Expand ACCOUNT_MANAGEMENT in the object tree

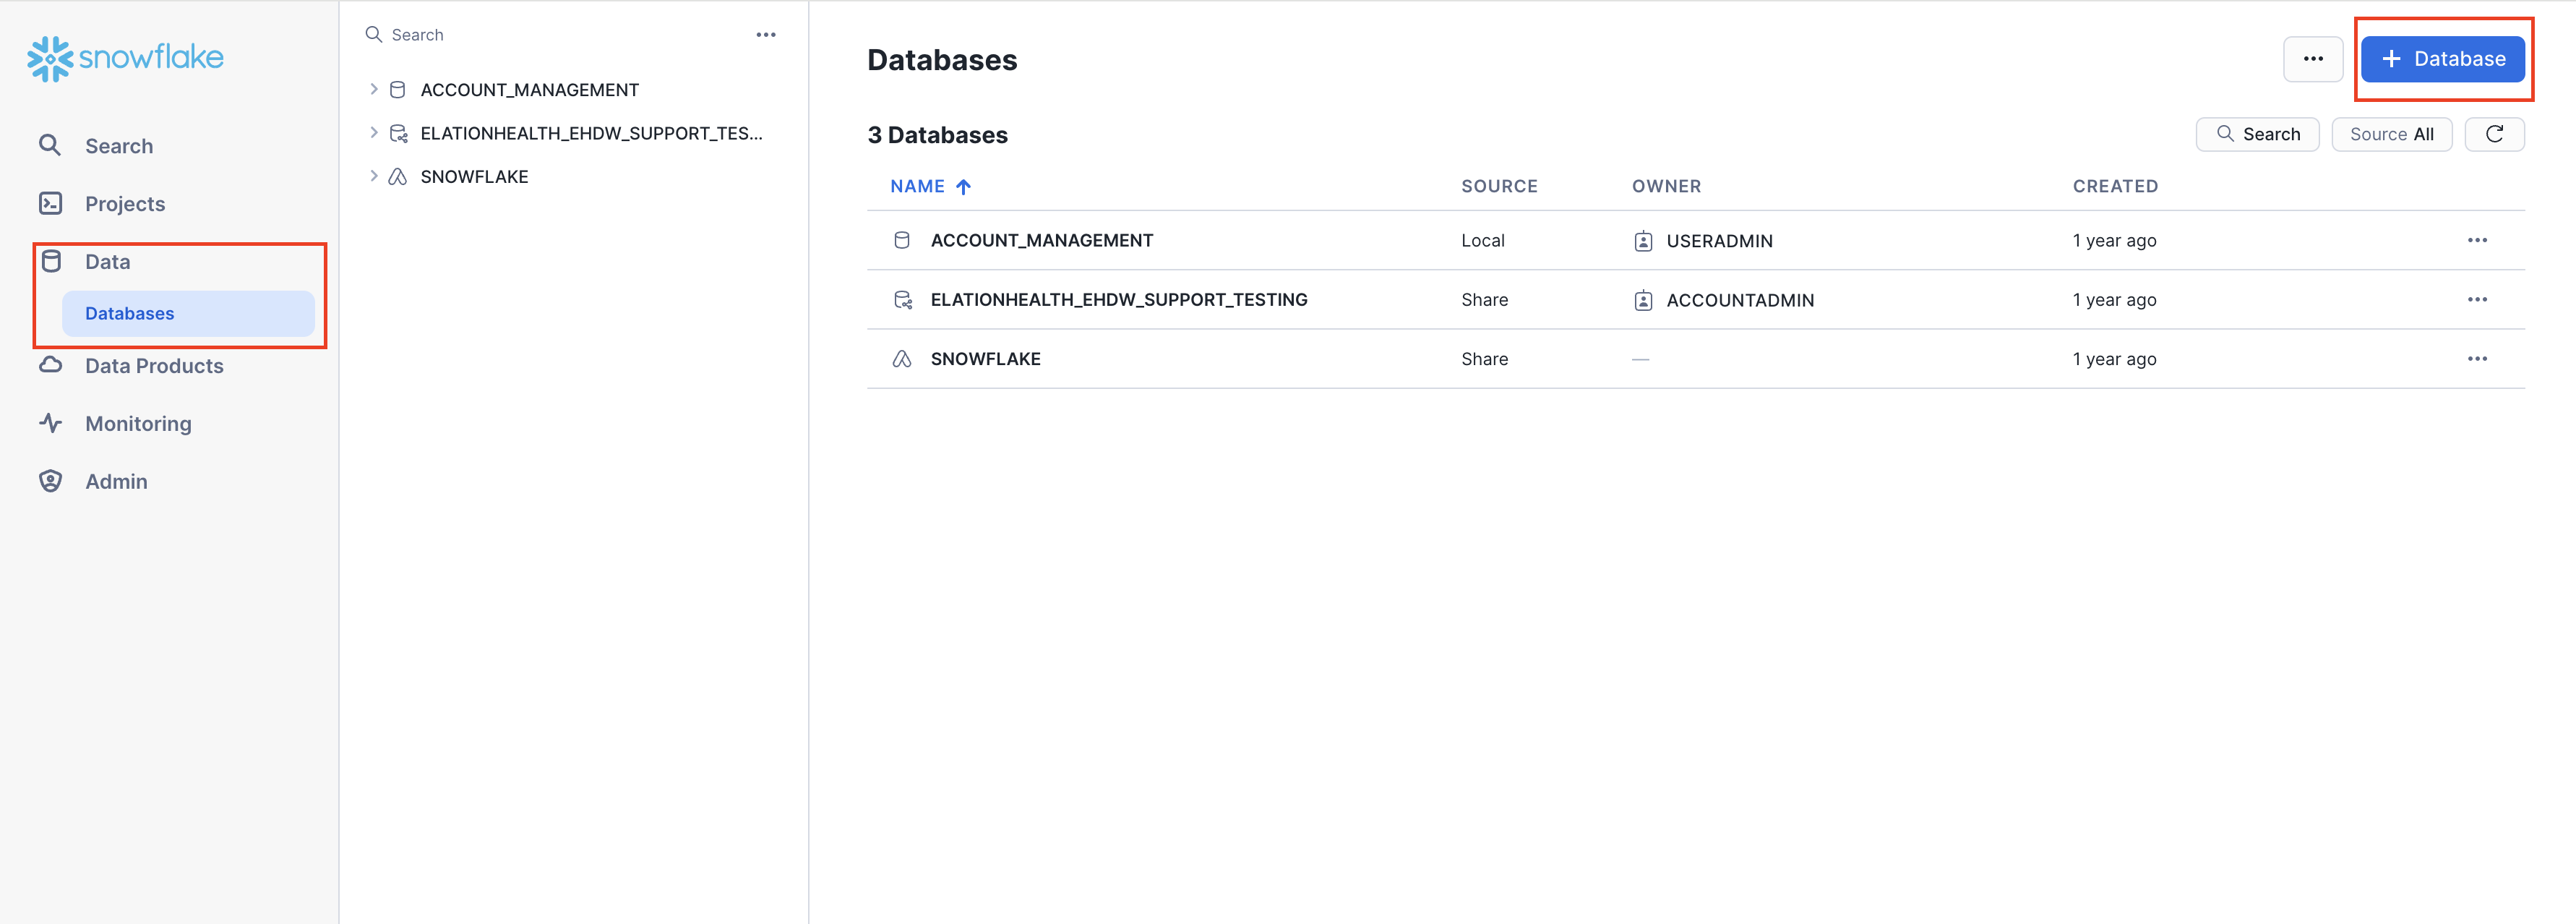373,89
